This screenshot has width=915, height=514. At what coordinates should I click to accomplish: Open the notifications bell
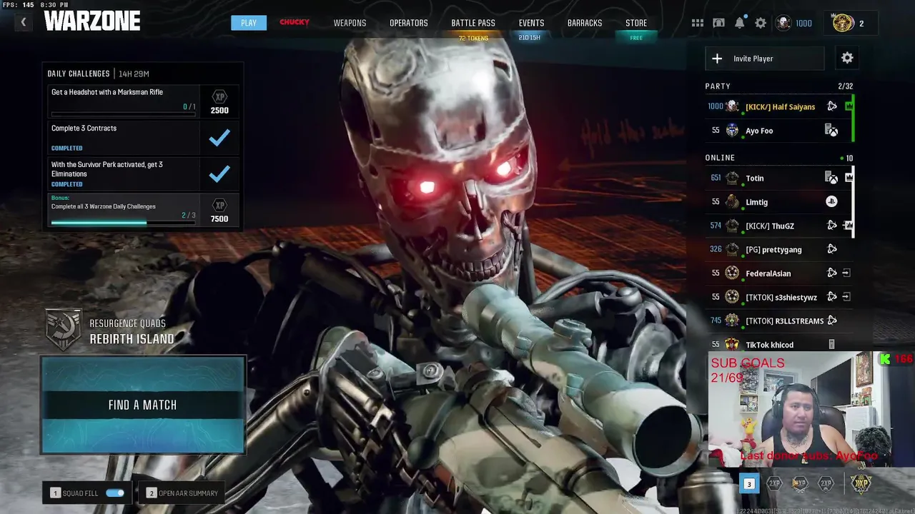coord(740,23)
